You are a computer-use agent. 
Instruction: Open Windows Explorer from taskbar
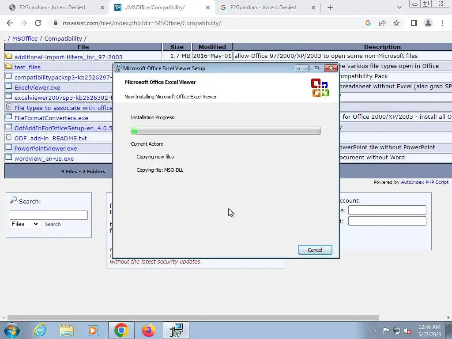[x=67, y=330]
